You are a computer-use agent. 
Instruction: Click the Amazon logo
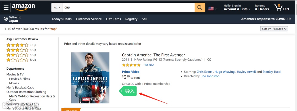point(23,7)
